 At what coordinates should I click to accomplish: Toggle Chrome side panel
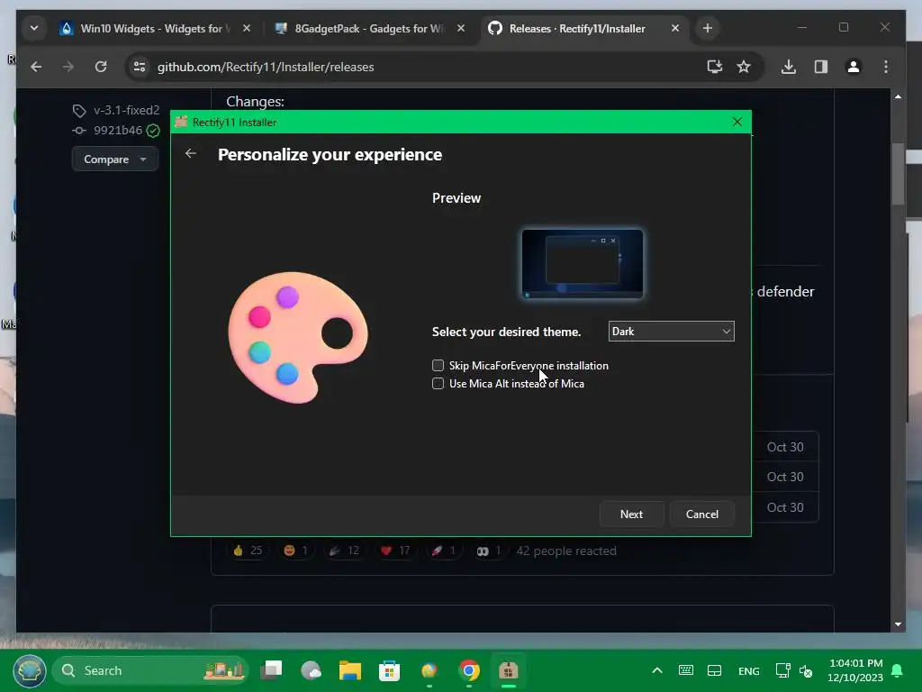(x=821, y=67)
